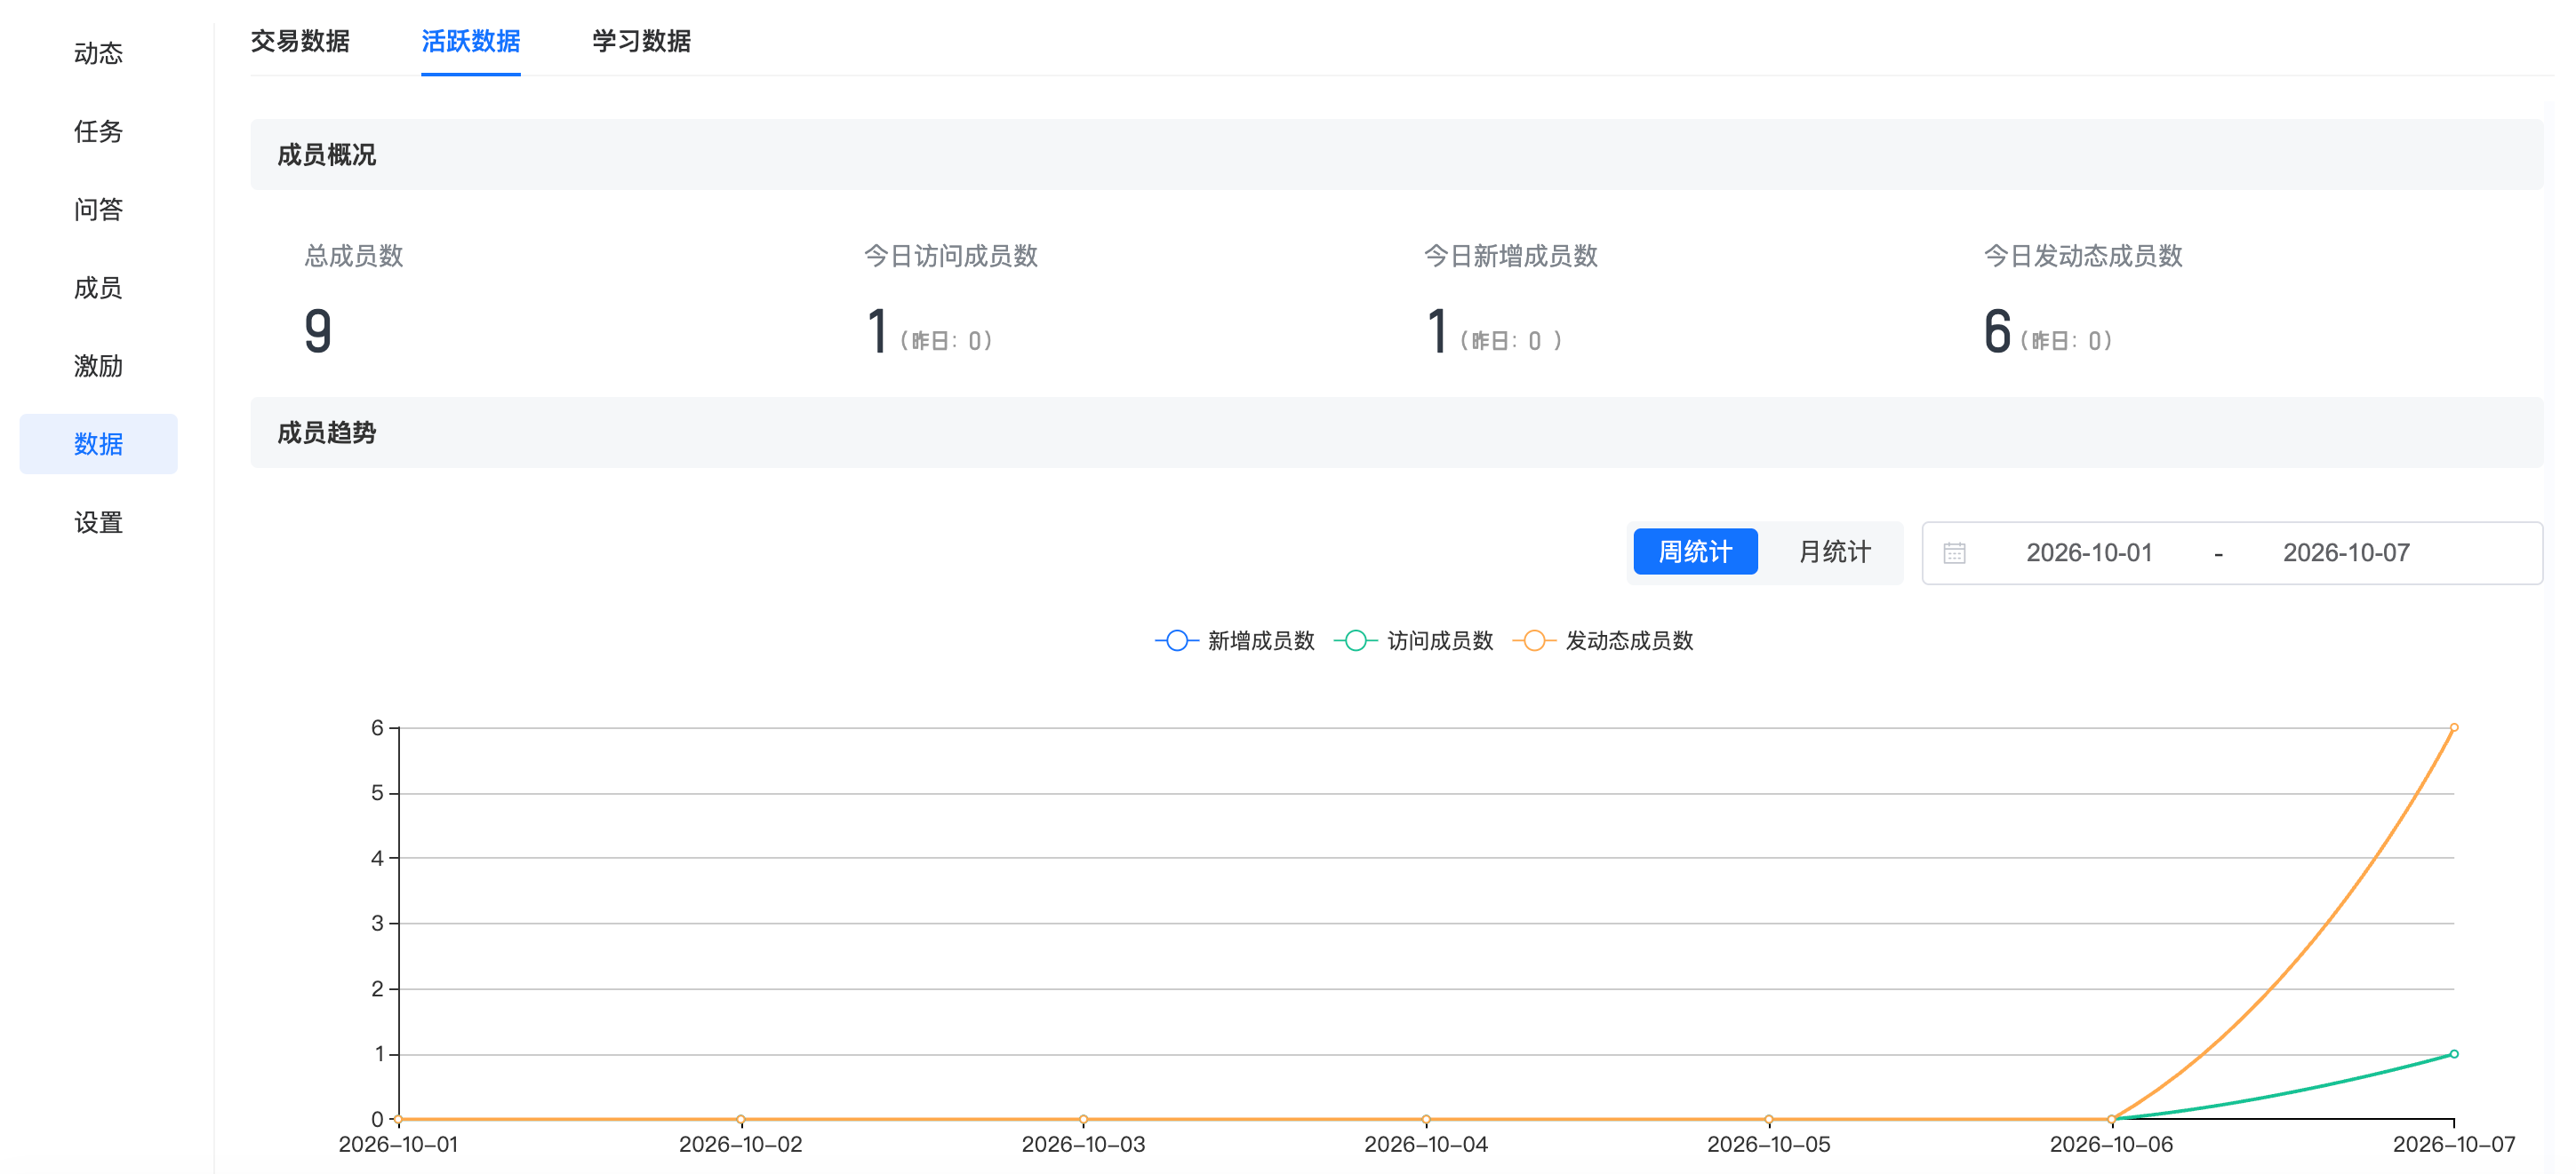
Task: Switch to the 交易数据 tab
Action: (300, 41)
